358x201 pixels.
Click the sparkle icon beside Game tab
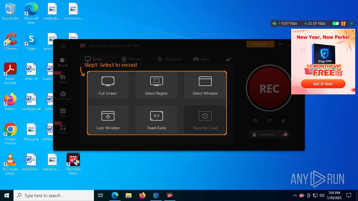(x=229, y=59)
